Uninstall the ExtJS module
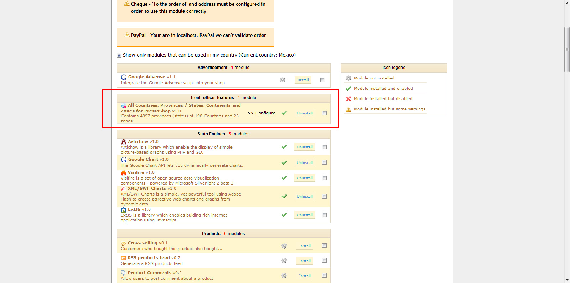Viewport: 570px width, 283px height. pos(305,215)
